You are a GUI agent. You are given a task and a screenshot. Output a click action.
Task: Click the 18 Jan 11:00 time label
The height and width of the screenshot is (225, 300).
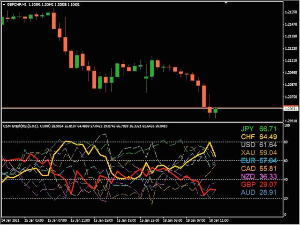coord(219,220)
